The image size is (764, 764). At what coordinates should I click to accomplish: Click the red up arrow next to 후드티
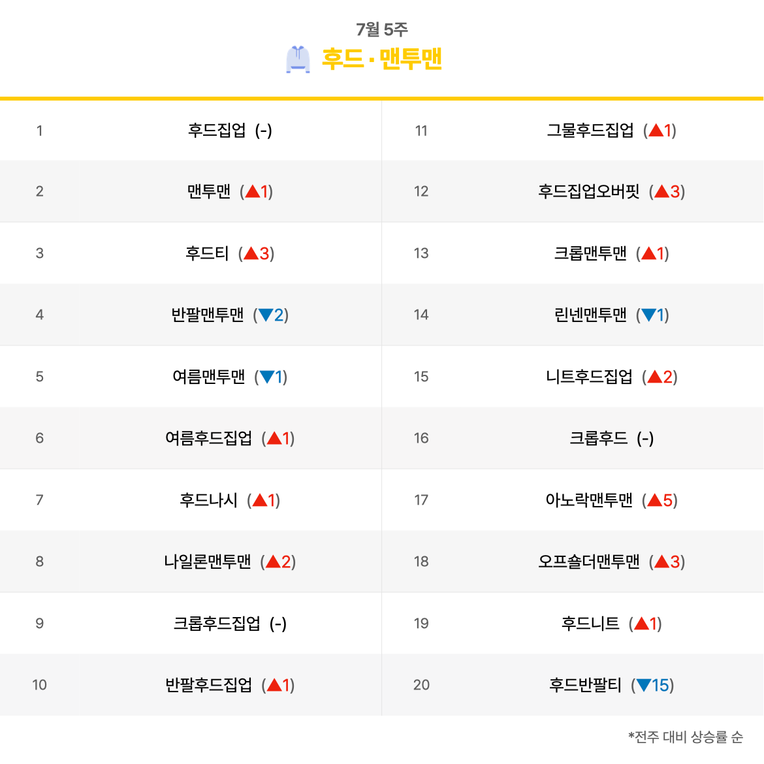click(251, 253)
